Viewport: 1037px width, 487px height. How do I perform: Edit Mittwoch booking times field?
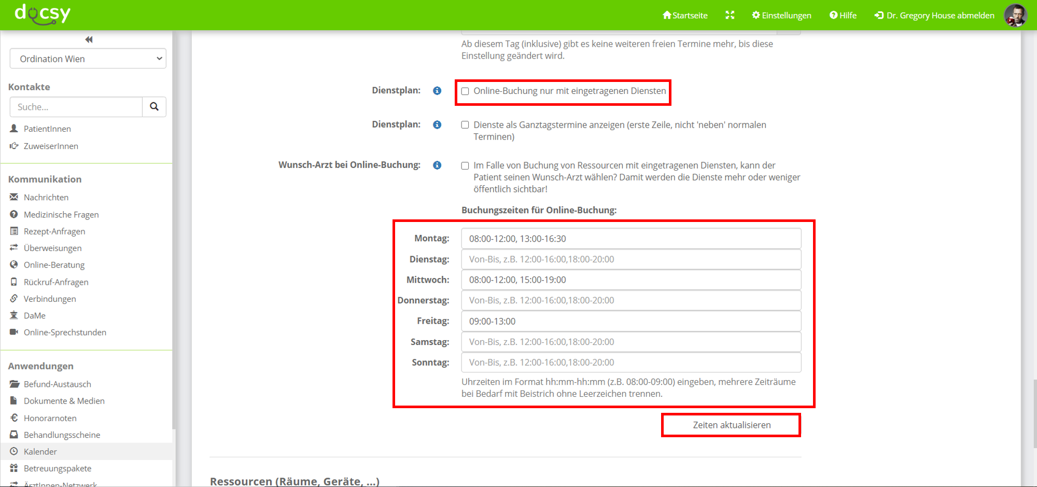coord(631,280)
